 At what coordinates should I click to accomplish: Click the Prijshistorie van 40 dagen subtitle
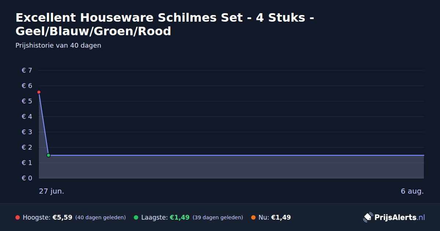click(x=58, y=45)
